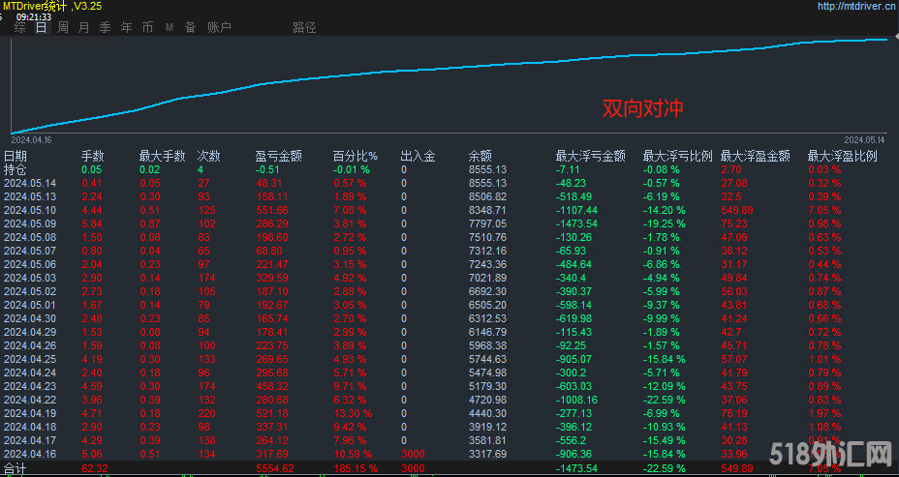
Task: Click the 7797.05 balance value
Action: coord(487,224)
